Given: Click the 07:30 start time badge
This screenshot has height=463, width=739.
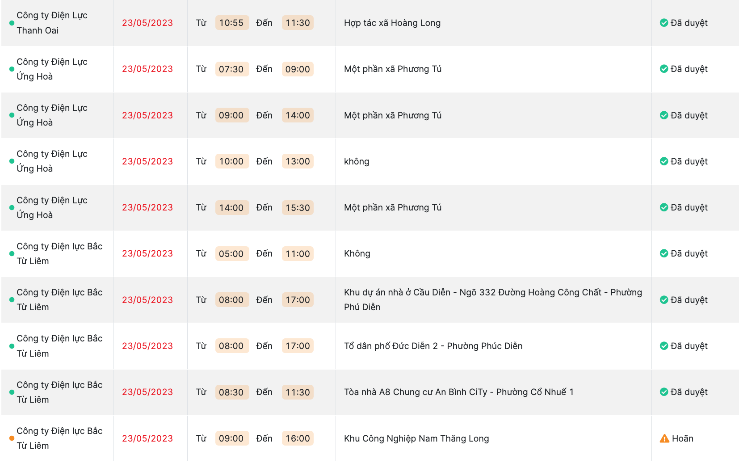Looking at the screenshot, I should [x=231, y=69].
